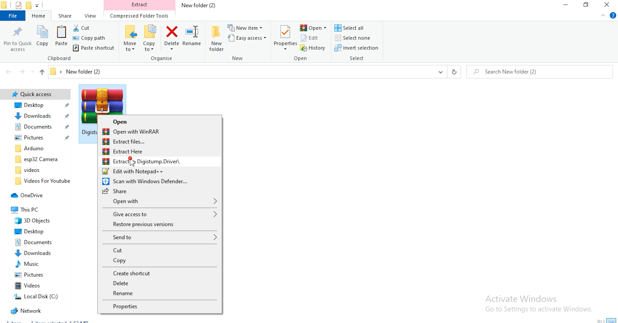Screen dimensions: 618x323
Task: Click Select all in ribbon
Action: click(349, 28)
